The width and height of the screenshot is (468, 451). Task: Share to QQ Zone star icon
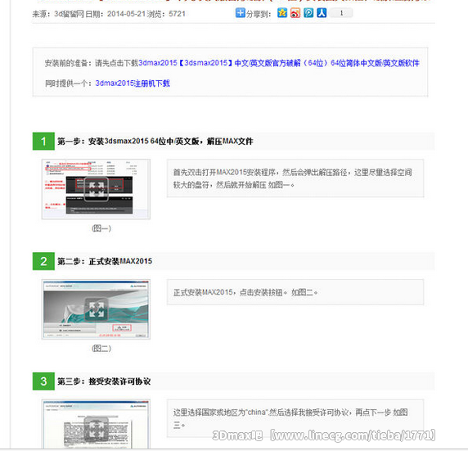(282, 13)
